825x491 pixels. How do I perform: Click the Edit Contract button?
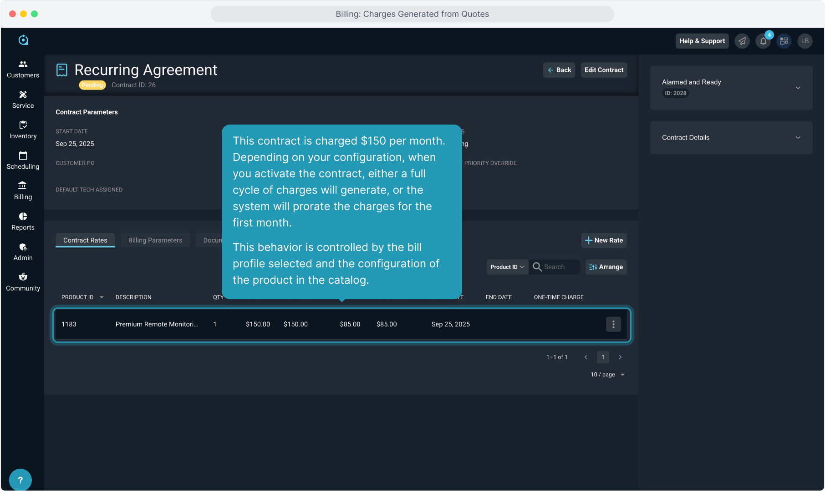pos(604,70)
